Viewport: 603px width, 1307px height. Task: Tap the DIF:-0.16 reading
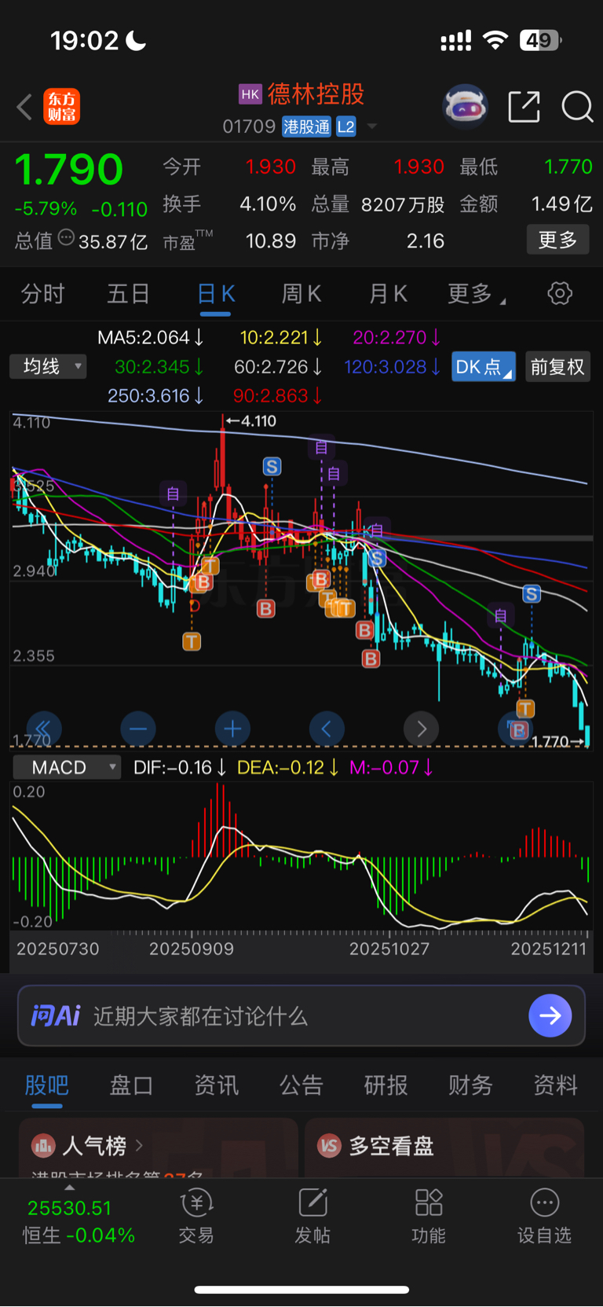(x=180, y=767)
